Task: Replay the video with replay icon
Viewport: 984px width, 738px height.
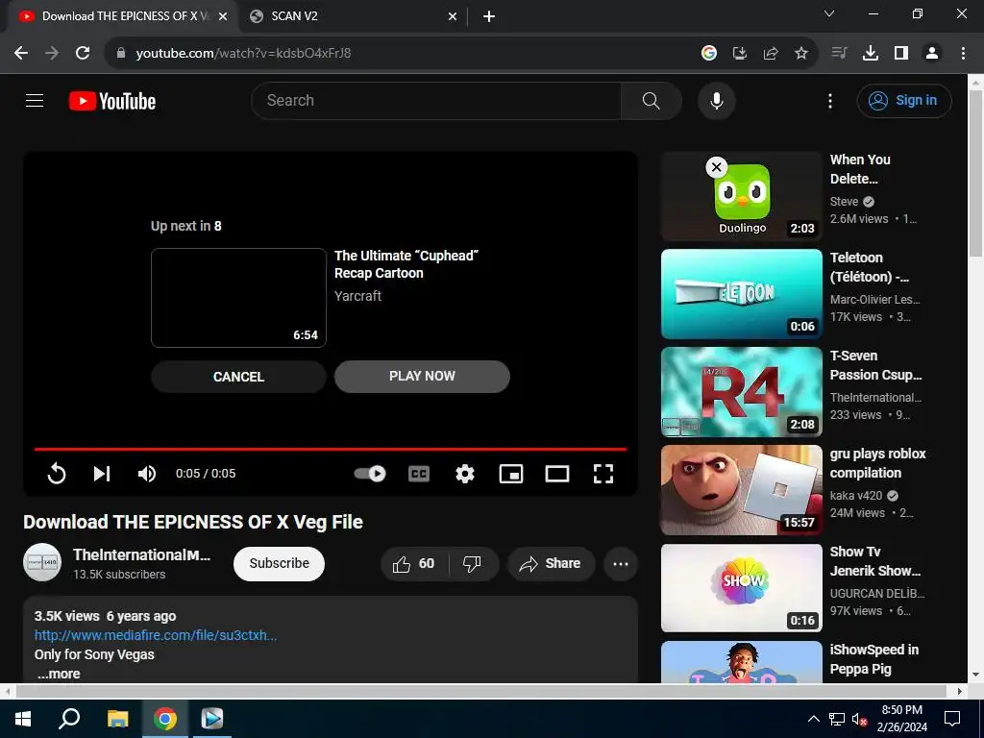Action: (57, 473)
